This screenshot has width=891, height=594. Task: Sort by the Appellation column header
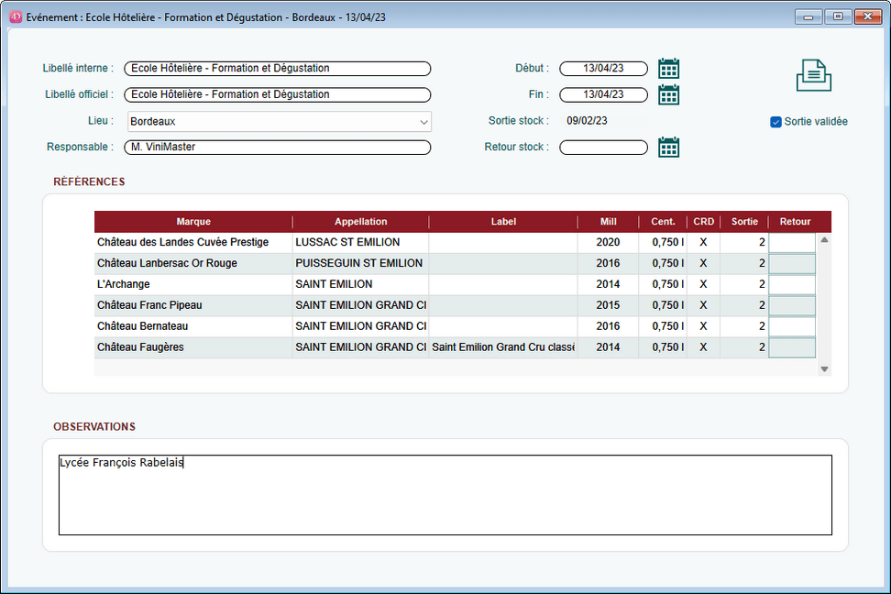360,222
